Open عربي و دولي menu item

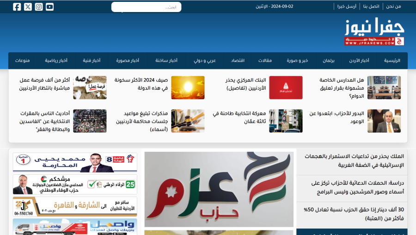(205, 61)
